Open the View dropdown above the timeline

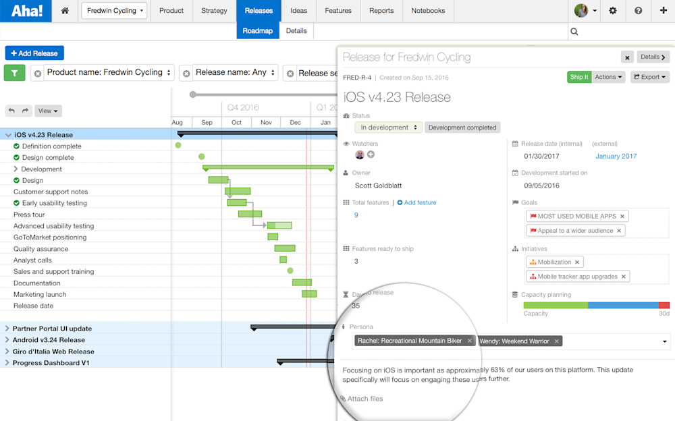point(47,111)
